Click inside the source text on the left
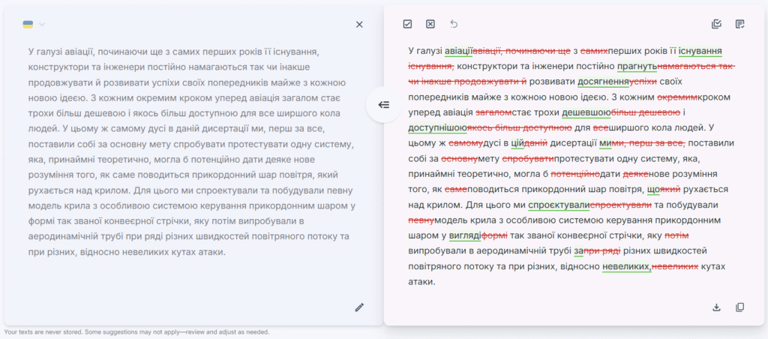Image resolution: width=768 pixels, height=339 pixels. (x=187, y=150)
